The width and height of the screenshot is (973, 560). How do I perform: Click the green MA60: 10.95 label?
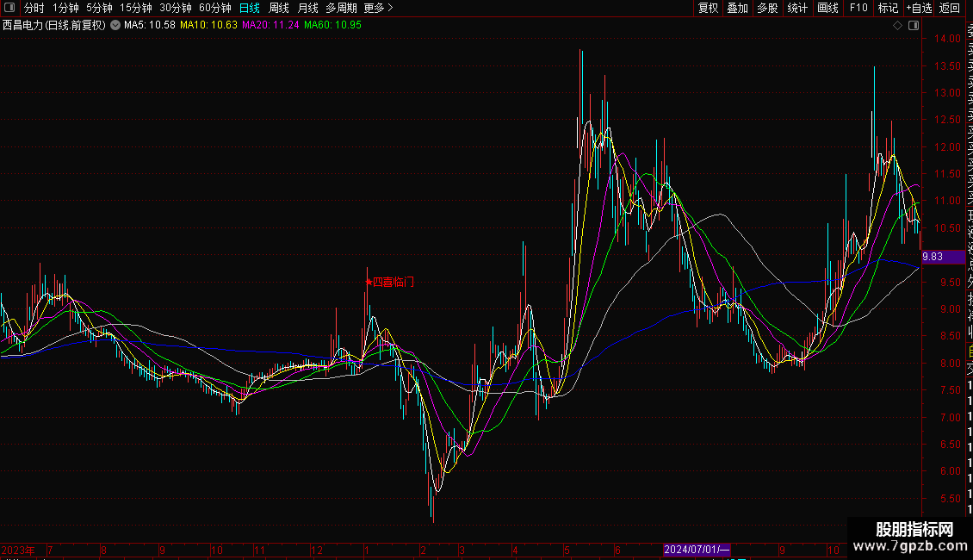(332, 26)
